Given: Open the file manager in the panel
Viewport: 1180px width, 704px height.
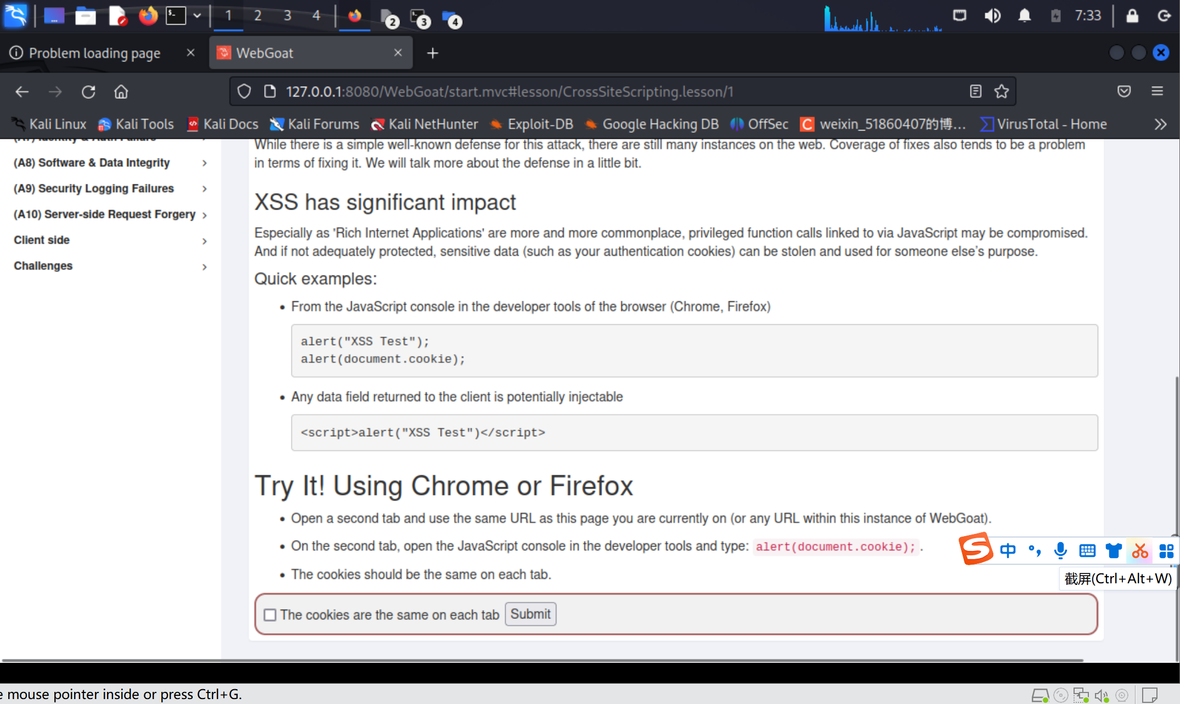Looking at the screenshot, I should (86, 16).
